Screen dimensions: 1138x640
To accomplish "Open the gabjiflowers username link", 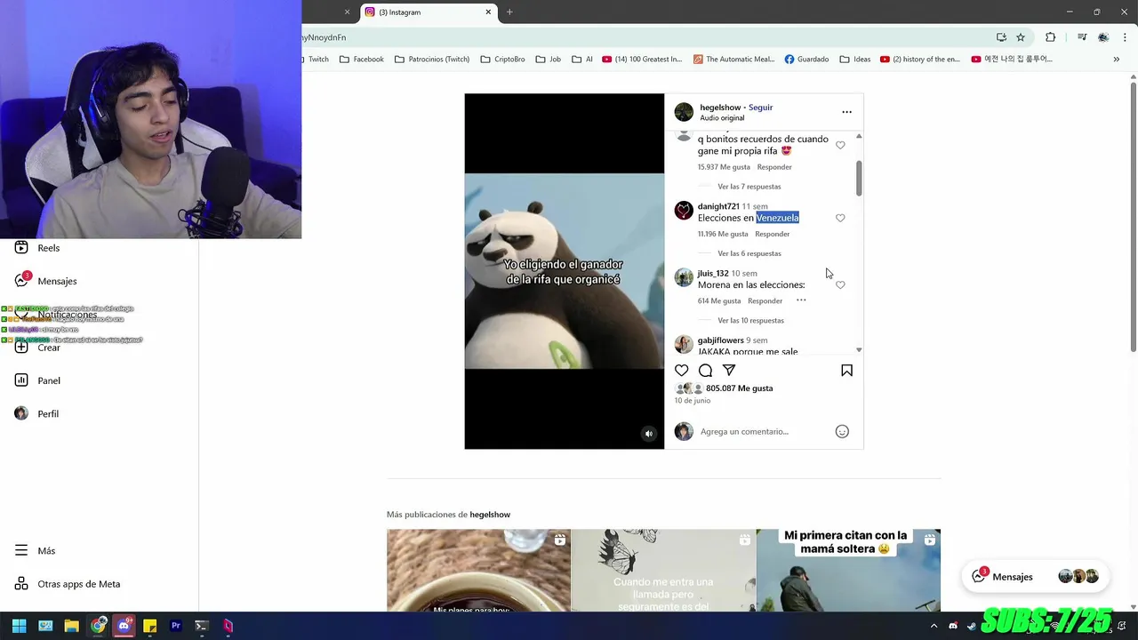I will [x=720, y=340].
